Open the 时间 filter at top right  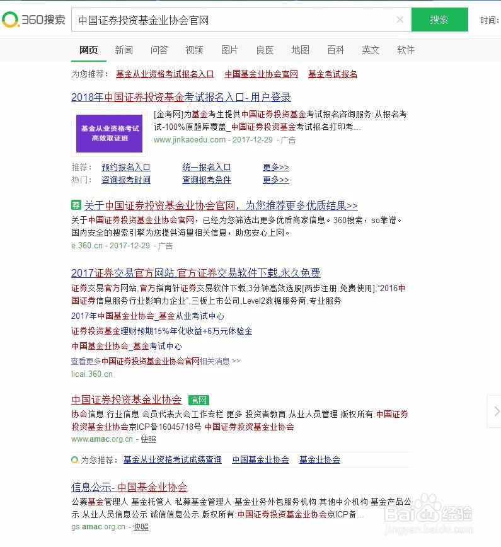click(490, 20)
